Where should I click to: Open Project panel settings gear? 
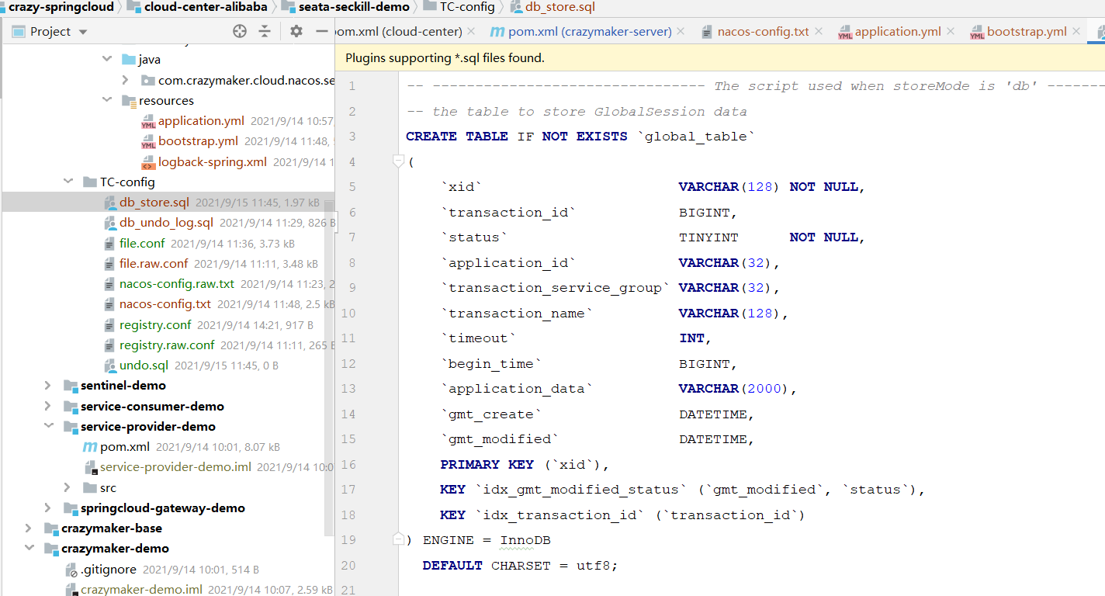click(x=296, y=31)
